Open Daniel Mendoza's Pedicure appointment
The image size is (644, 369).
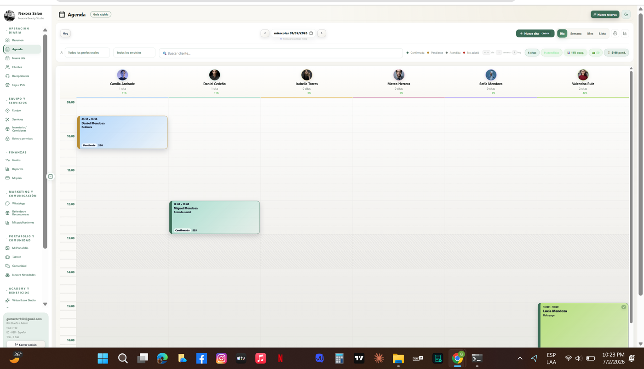point(122,133)
